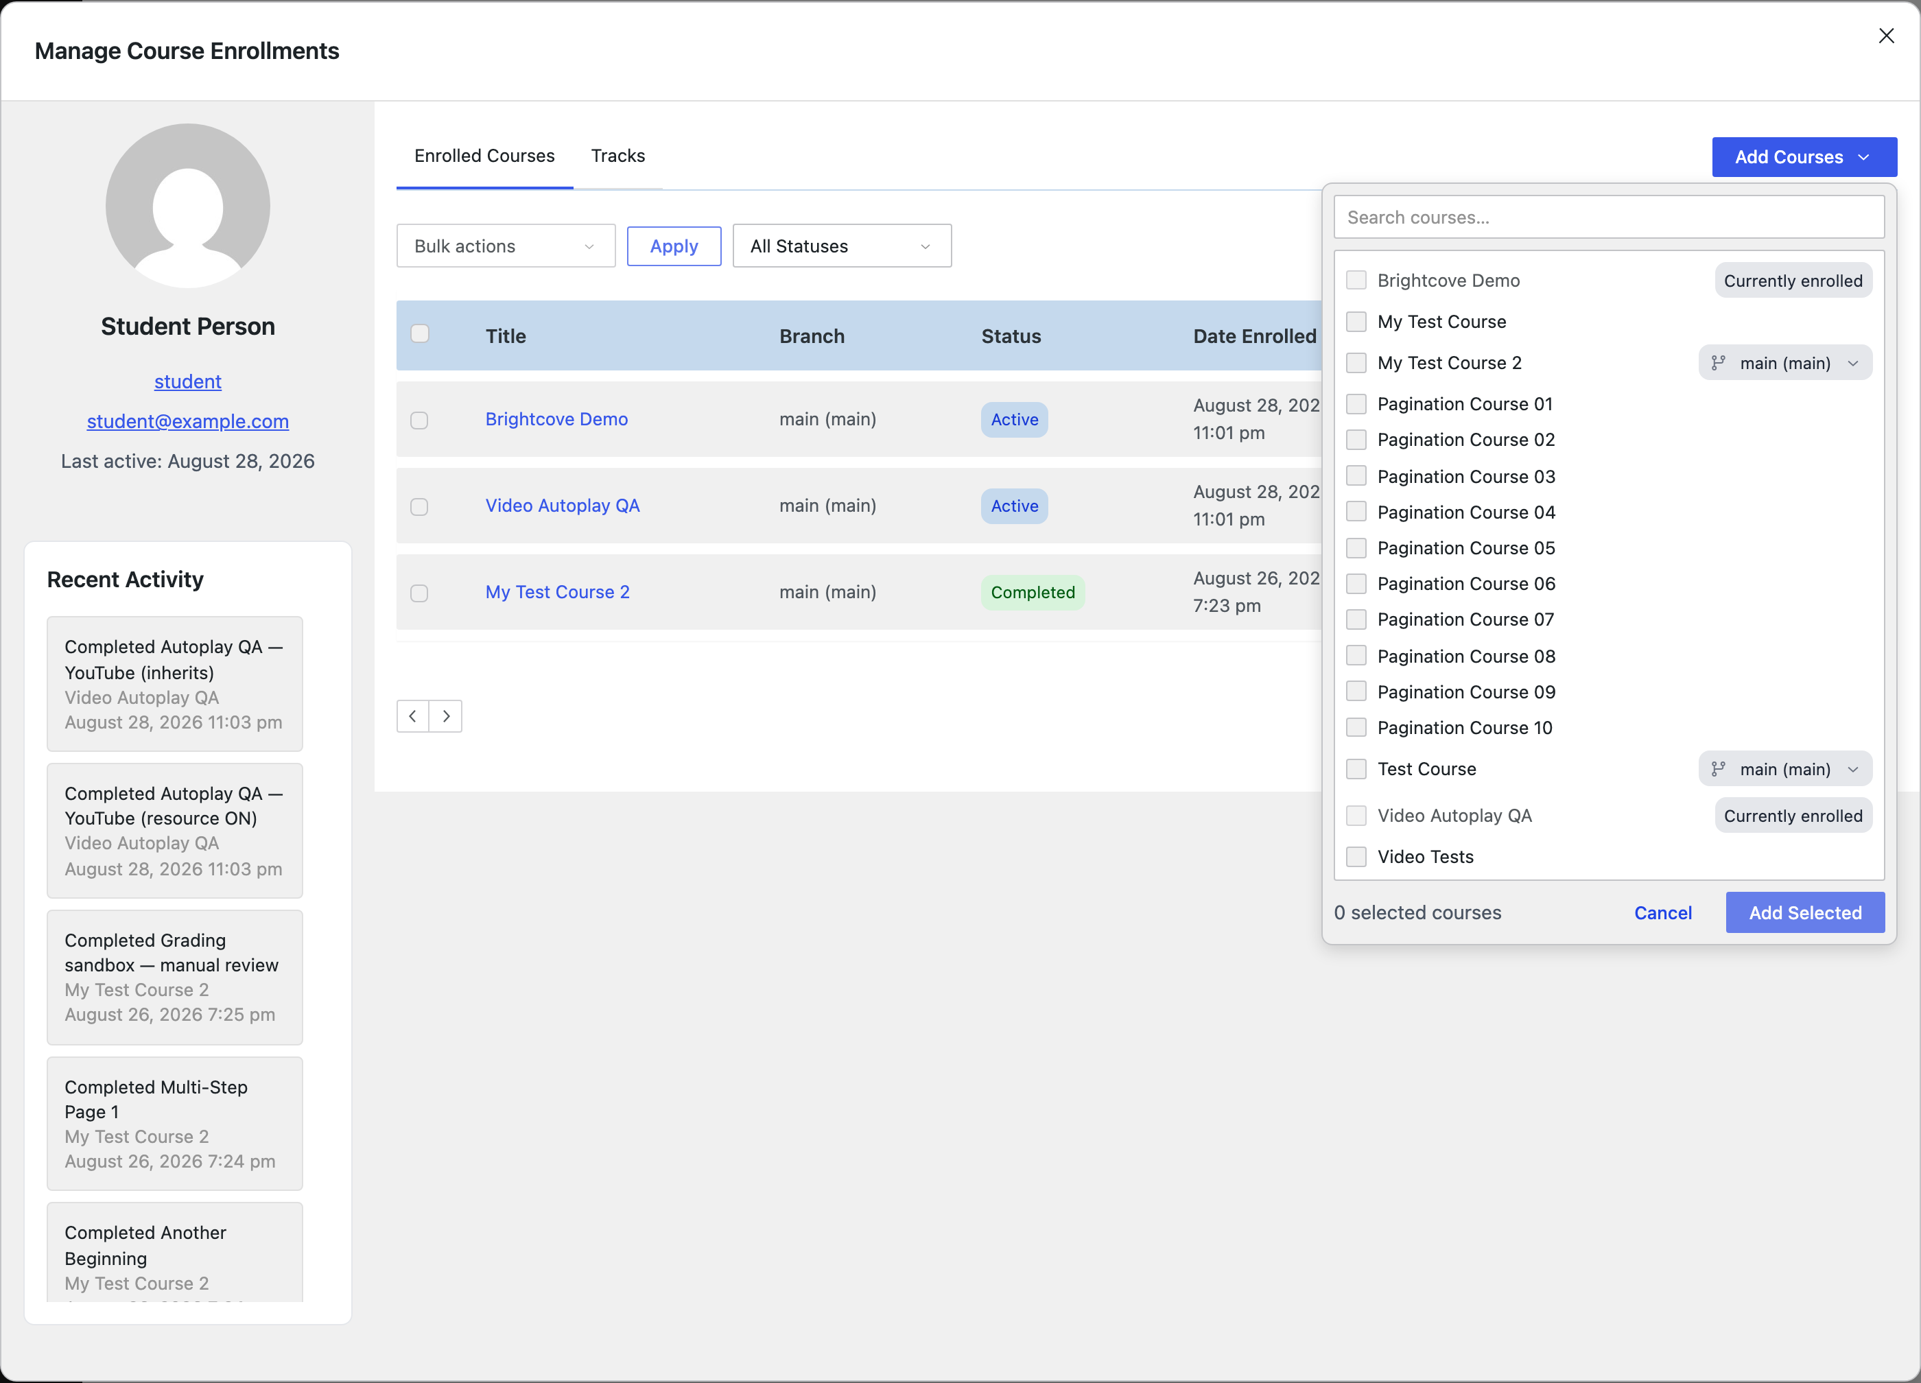
Task: Tick the Pagination Course 01 checkbox
Action: tap(1356, 403)
